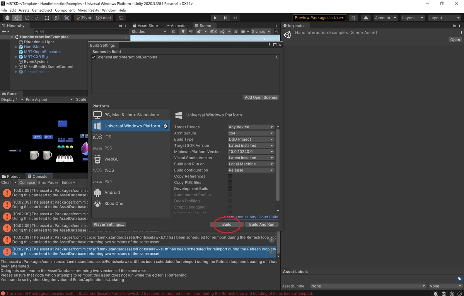Viewport: 464px width, 296px height.
Task: Toggle scene lighting bulb icon
Action: tap(184, 32)
